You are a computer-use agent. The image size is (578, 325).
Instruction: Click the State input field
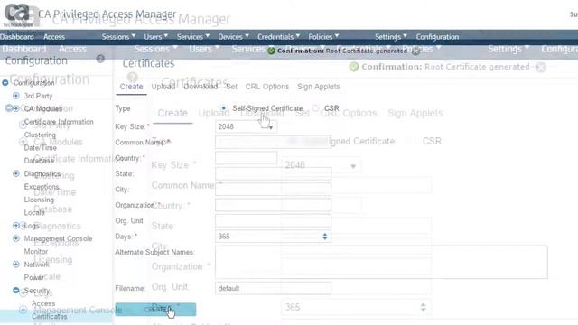[x=273, y=173]
